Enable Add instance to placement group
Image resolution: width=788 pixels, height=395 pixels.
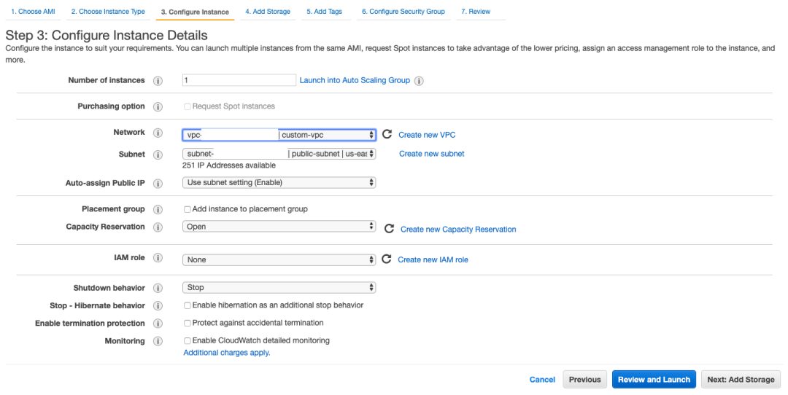point(188,209)
